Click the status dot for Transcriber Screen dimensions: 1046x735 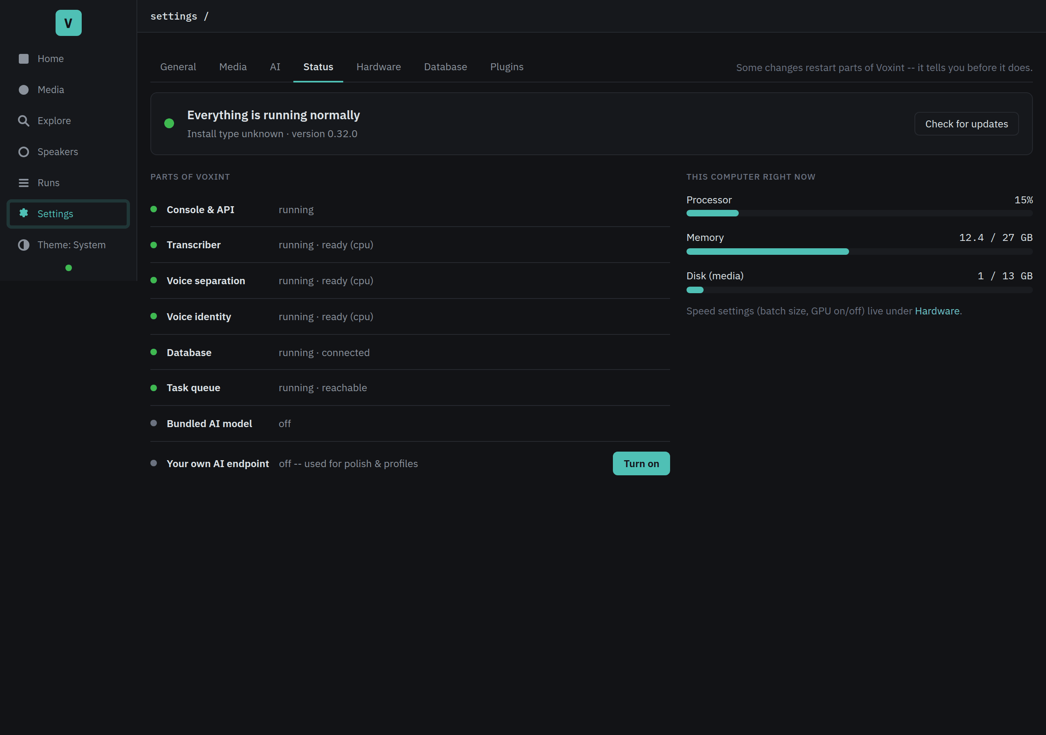pyautogui.click(x=154, y=245)
